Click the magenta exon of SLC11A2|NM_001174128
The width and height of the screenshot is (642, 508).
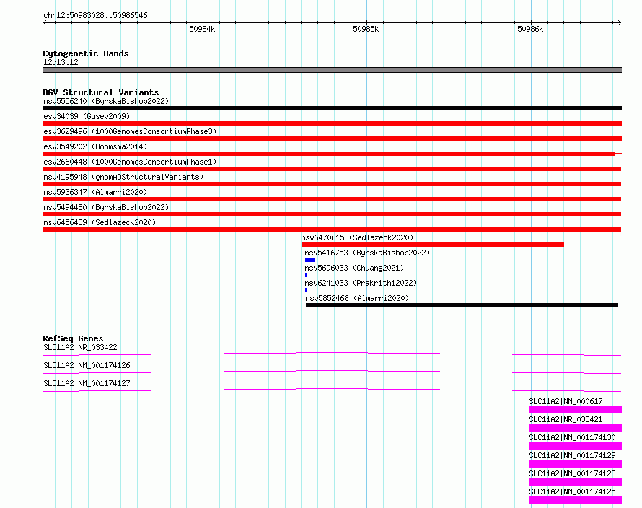pos(575,482)
